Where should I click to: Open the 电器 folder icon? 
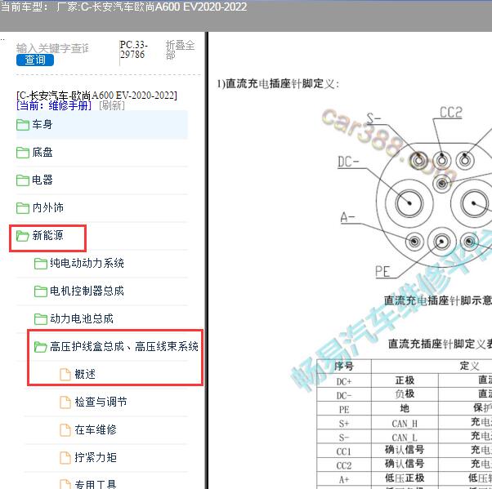point(23,180)
